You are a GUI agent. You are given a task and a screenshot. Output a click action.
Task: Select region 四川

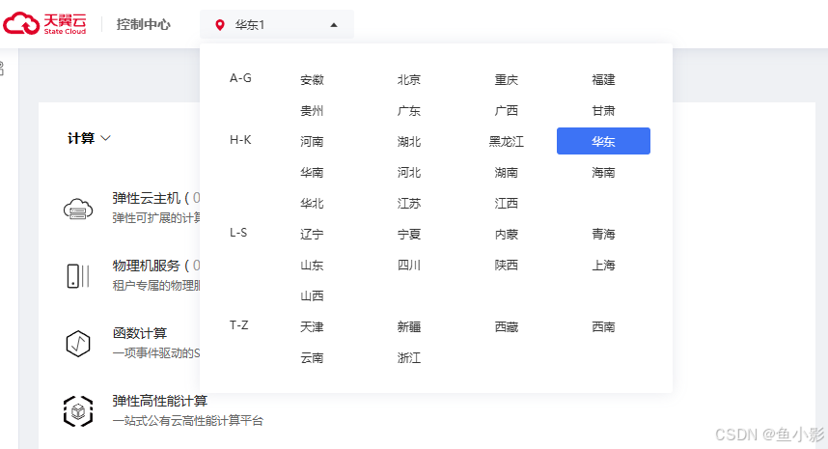409,266
